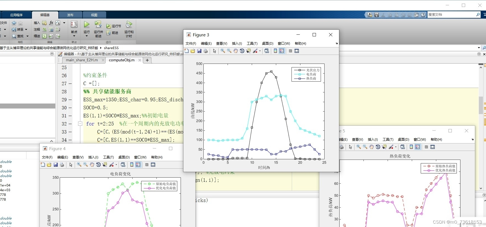Image resolution: width=486 pixels, height=227 pixels.
Task: Expand the insert group dropdown arrow
Action: pos(64,23)
